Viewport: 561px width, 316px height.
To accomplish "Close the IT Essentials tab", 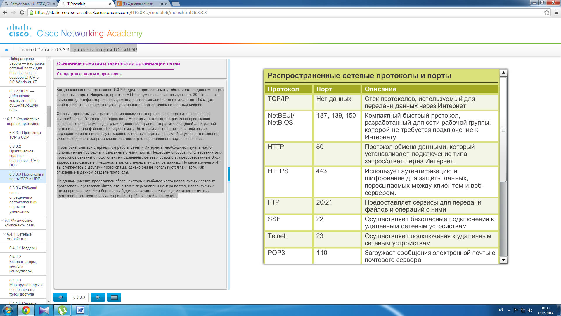I will point(110,4).
